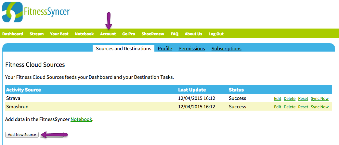Switch to the Profile tab
339x145 pixels.
(x=165, y=49)
